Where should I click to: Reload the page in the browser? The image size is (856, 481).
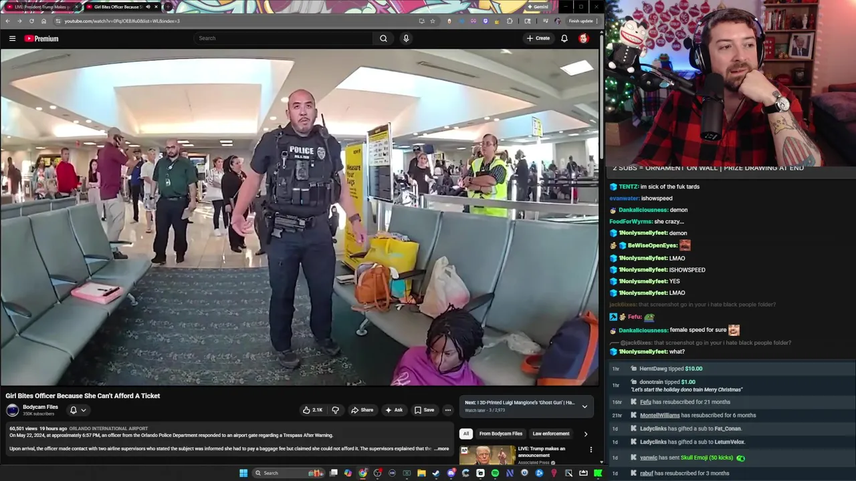[31, 21]
